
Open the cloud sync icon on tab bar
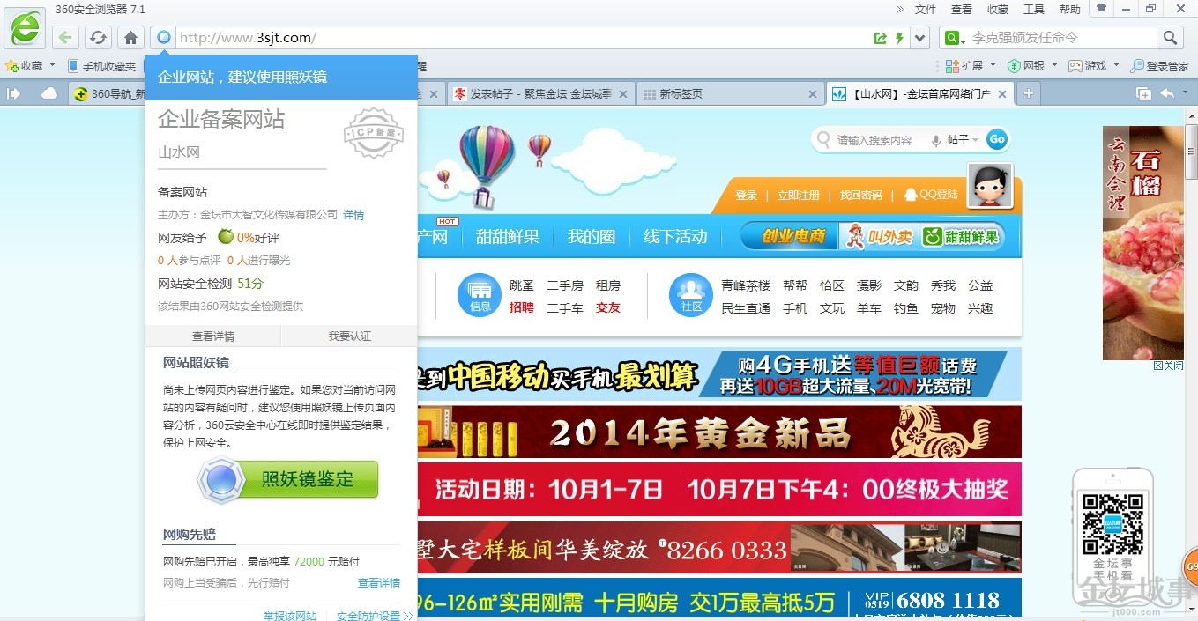tap(49, 94)
